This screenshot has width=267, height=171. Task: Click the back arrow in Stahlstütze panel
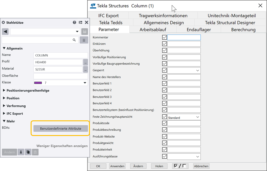click(x=5, y=31)
